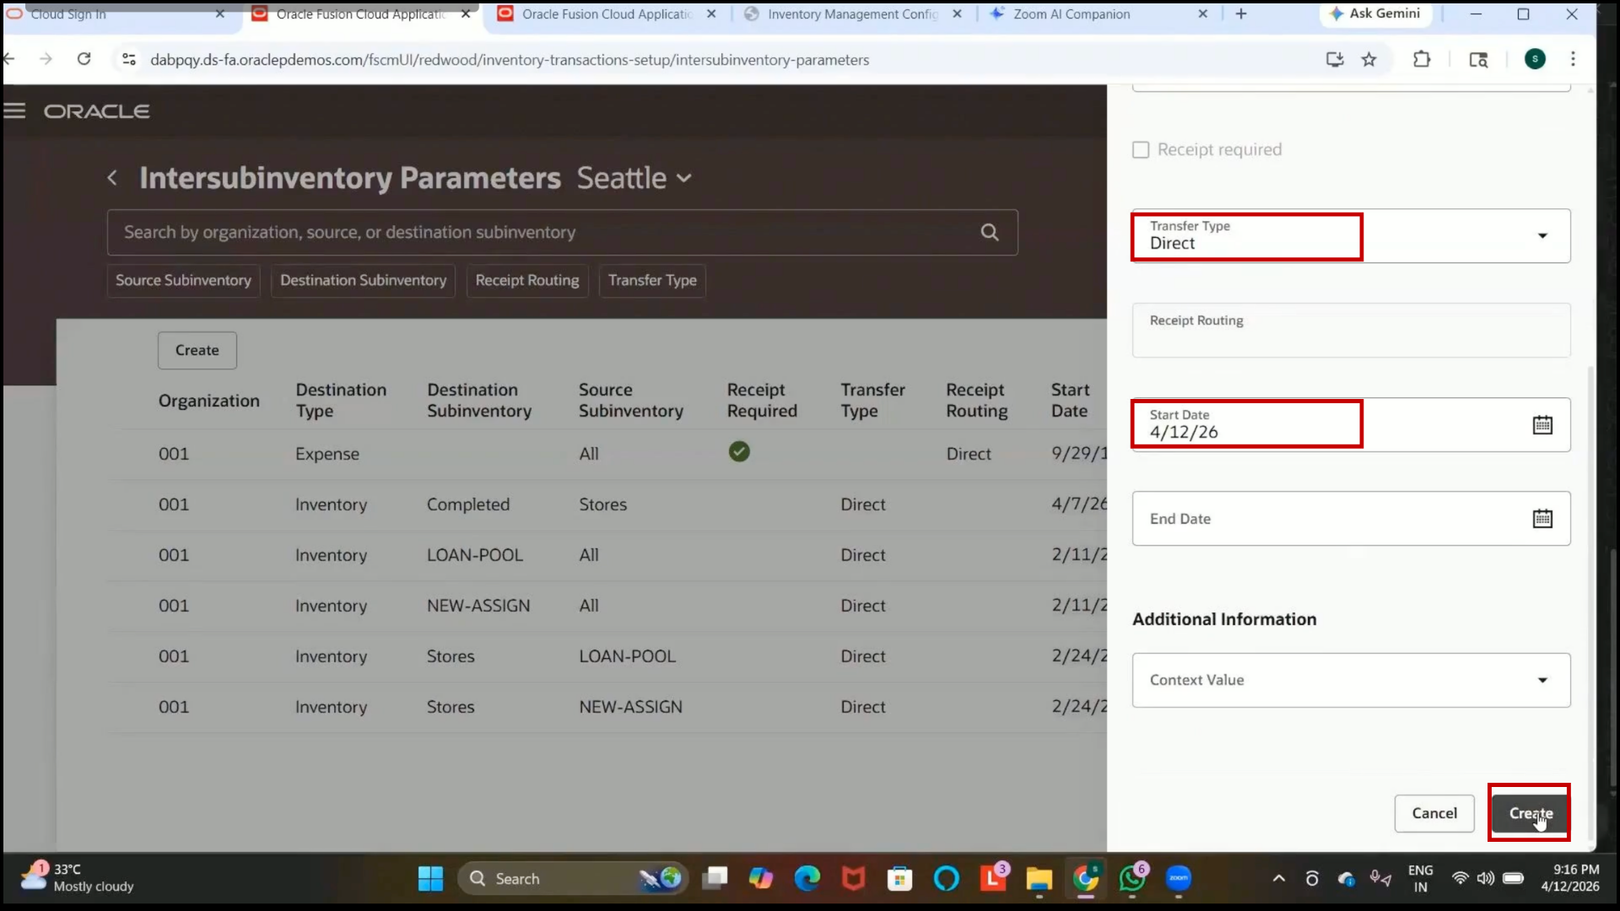Screen dimensions: 1620x911
Task: Select the row with Completed destination subinventory
Action: [607, 504]
